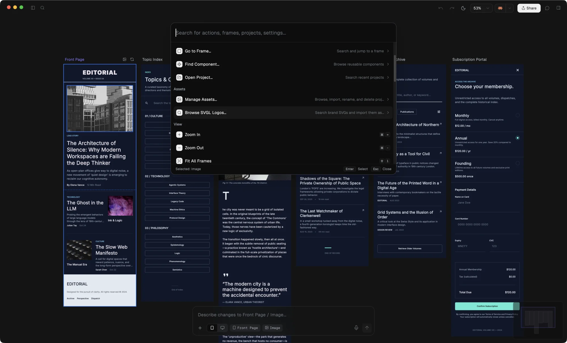Click the Card Number field

[487, 225]
